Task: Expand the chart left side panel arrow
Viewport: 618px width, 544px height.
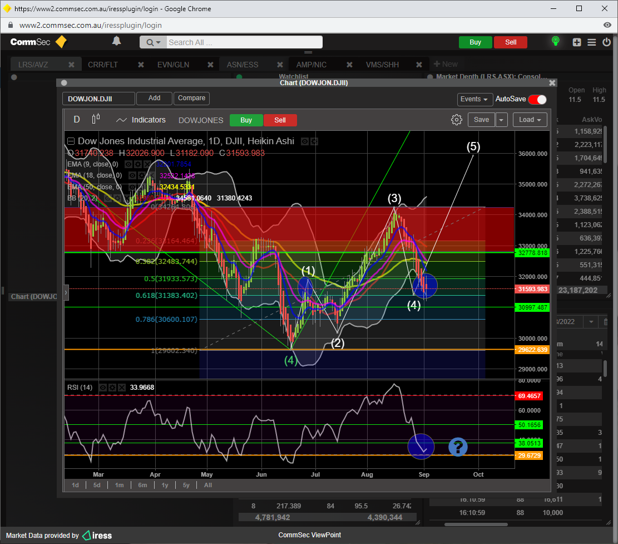Action: pyautogui.click(x=66, y=293)
